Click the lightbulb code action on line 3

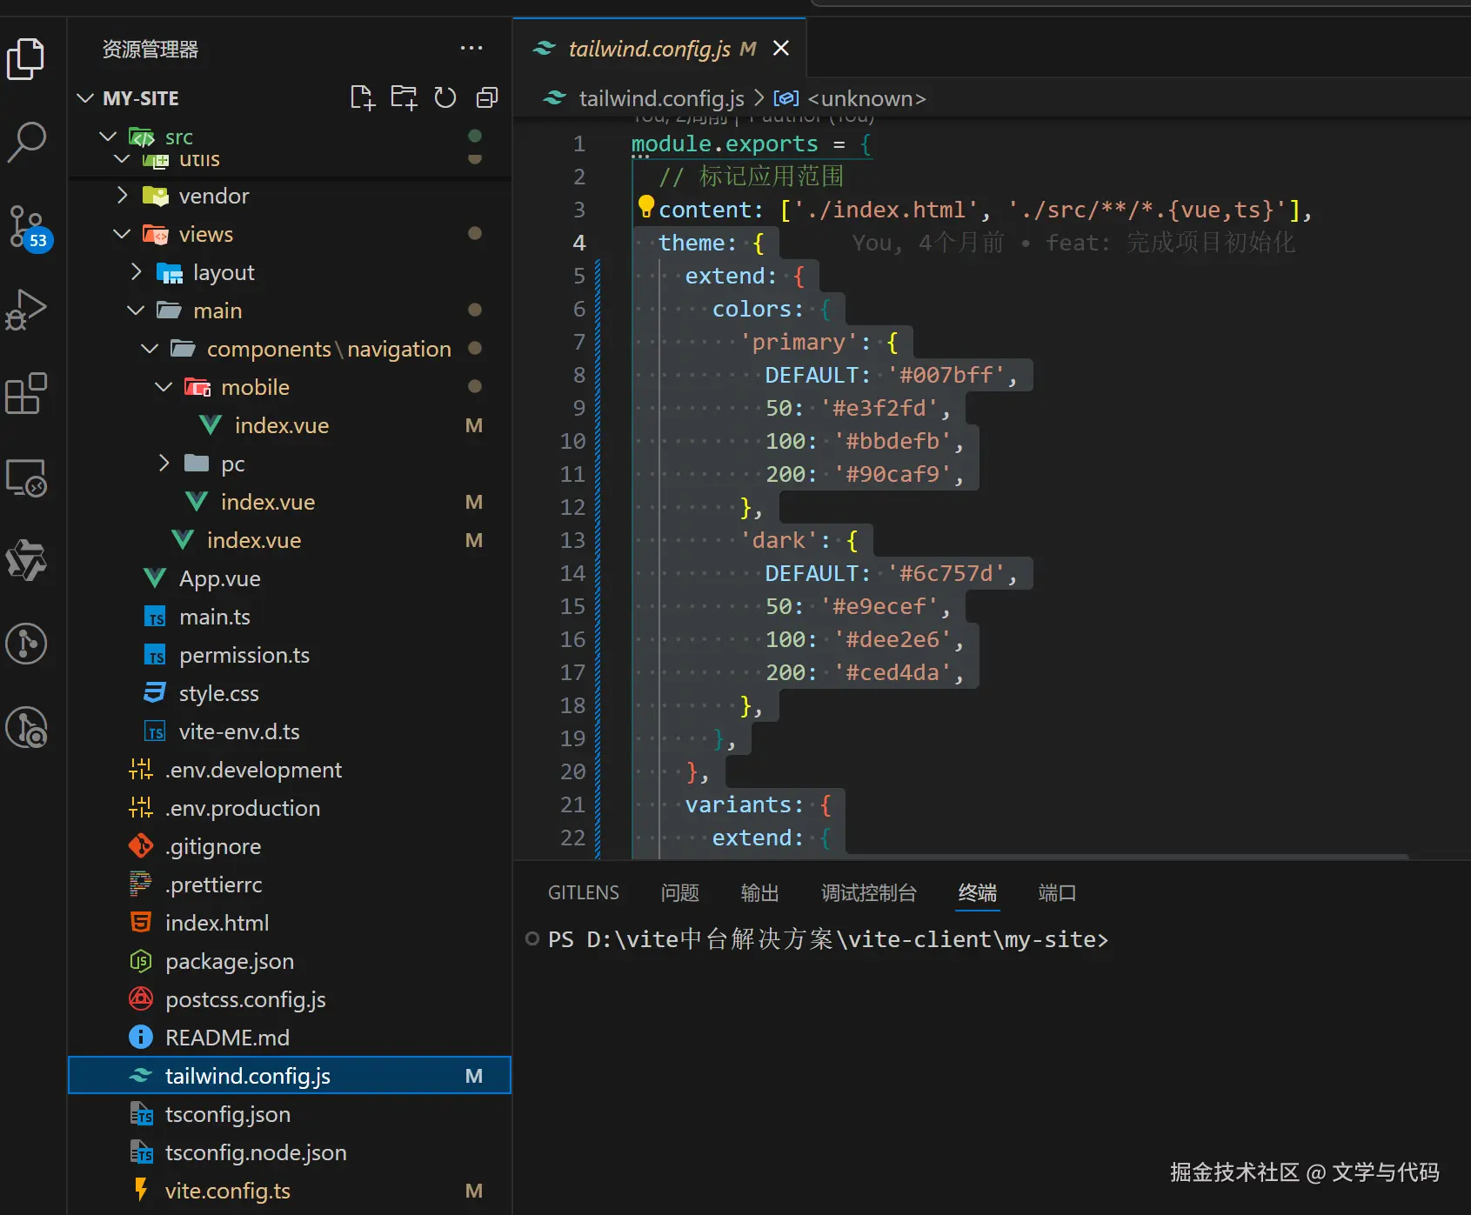[645, 206]
